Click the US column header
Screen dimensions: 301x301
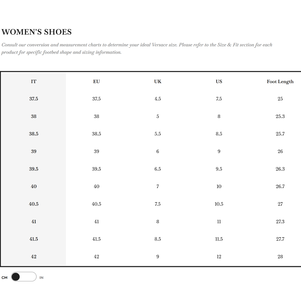(219, 82)
